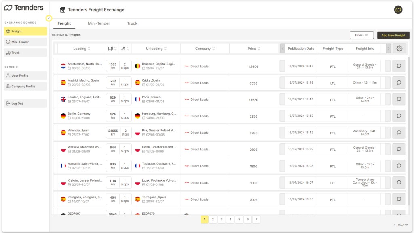414x233 pixels.
Task: Open chat for the Madrid to Cádiz freight
Action: click(x=399, y=83)
